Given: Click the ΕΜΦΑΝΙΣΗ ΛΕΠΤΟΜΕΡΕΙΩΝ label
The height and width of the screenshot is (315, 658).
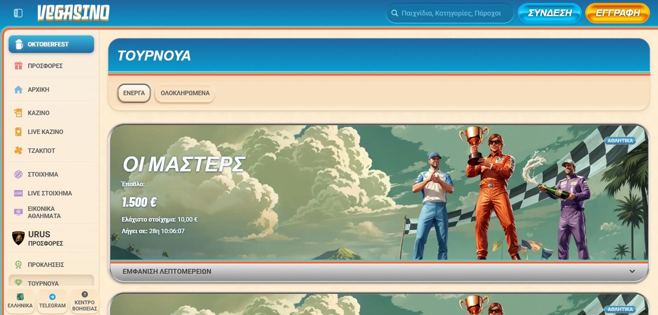Looking at the screenshot, I should (167, 272).
